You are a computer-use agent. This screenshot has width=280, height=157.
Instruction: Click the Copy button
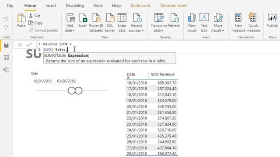click(x=36, y=23)
